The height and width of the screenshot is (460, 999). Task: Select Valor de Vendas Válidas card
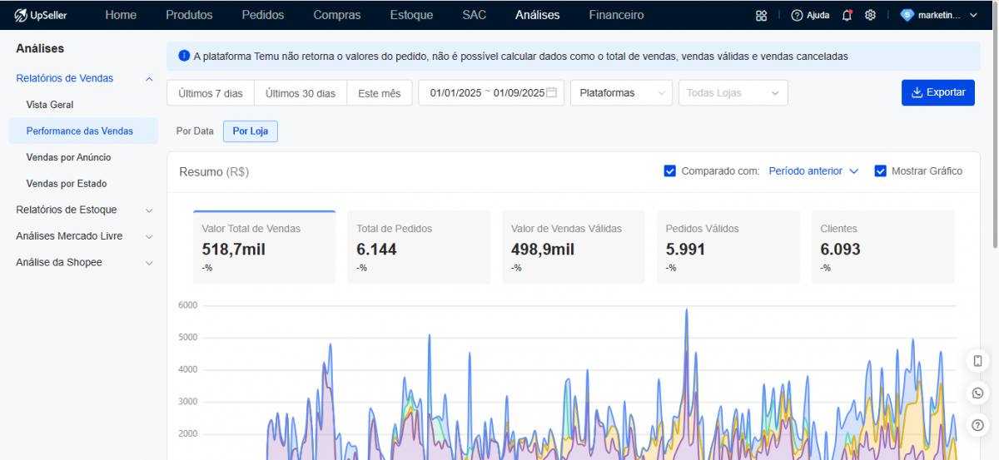(x=574, y=247)
